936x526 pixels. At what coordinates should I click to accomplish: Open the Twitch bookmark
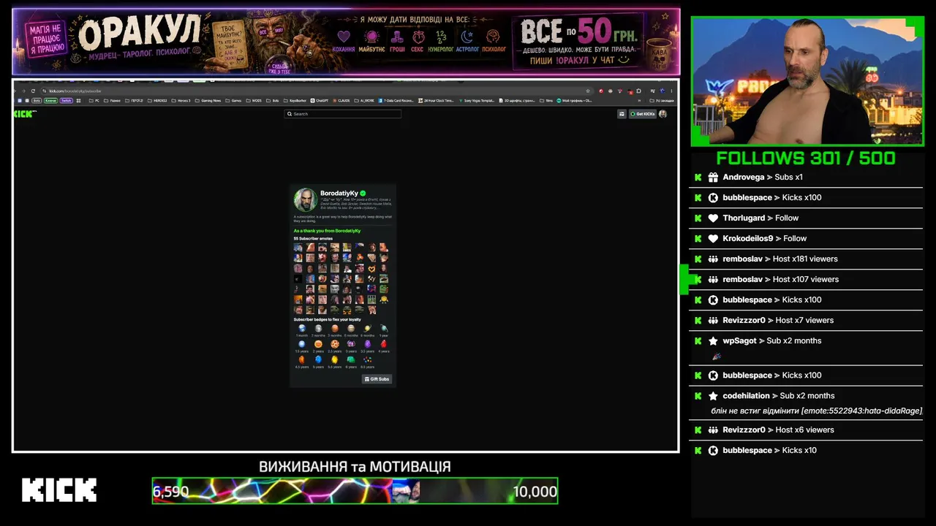pyautogui.click(x=67, y=101)
